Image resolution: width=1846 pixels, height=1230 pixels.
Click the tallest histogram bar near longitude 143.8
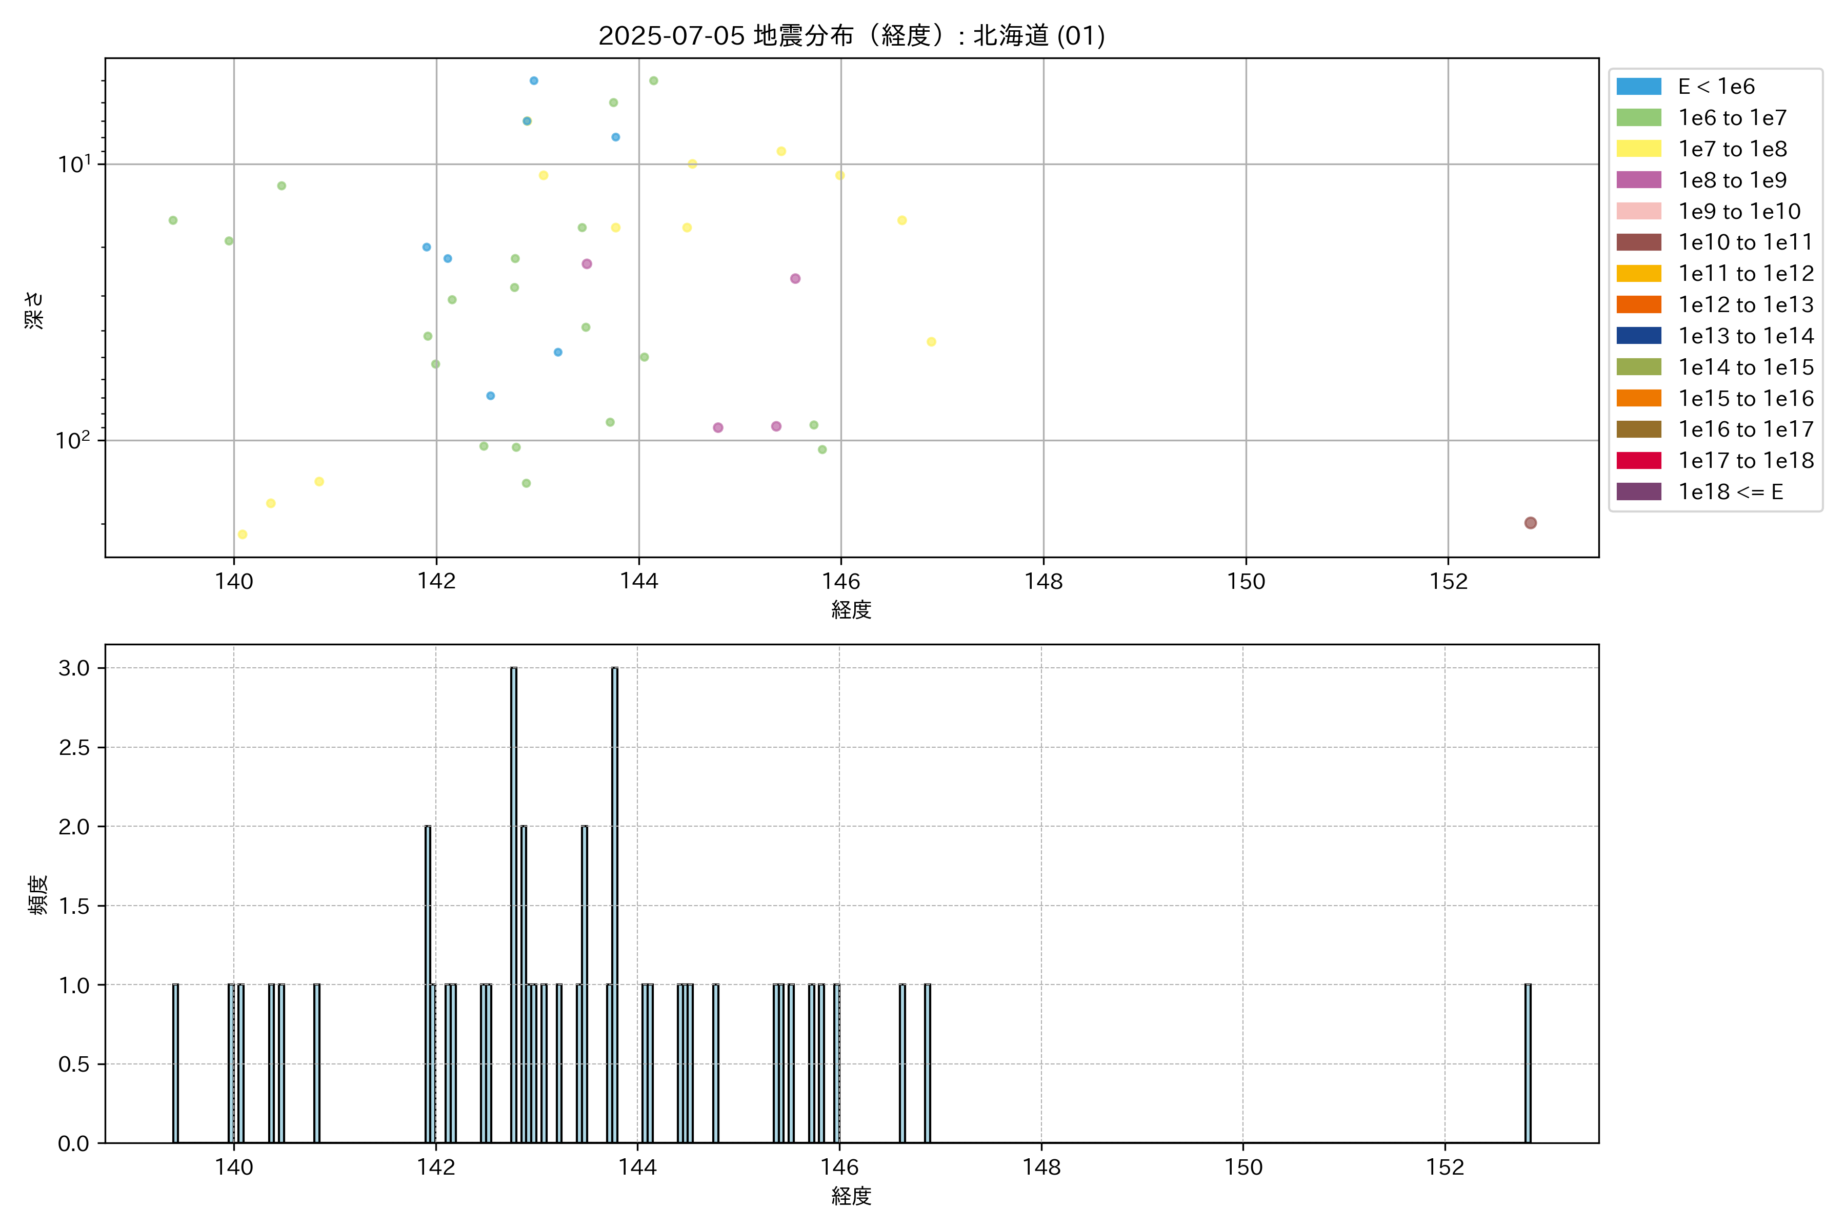614,902
